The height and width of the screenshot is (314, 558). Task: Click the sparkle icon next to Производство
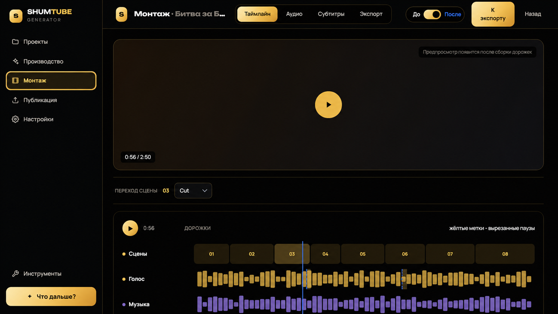[x=16, y=61]
